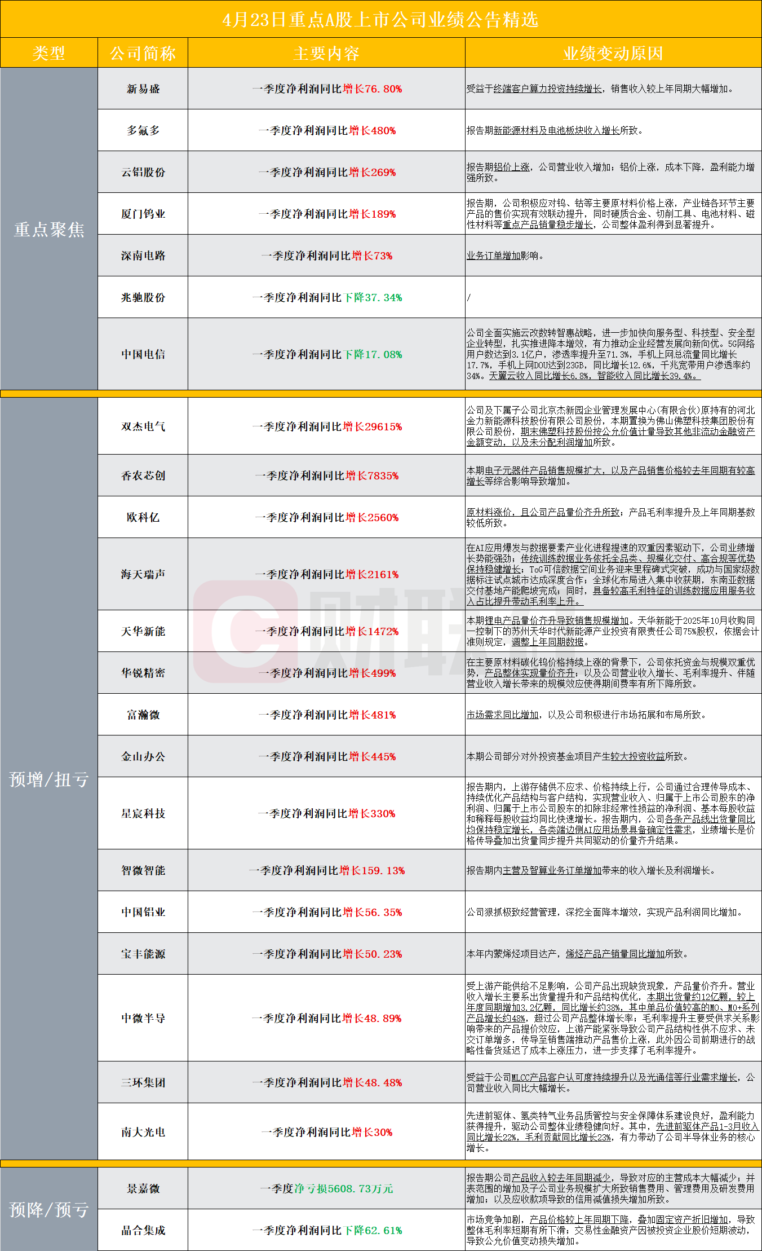
Task: Click company name 香农芯创
Action: [x=143, y=475]
